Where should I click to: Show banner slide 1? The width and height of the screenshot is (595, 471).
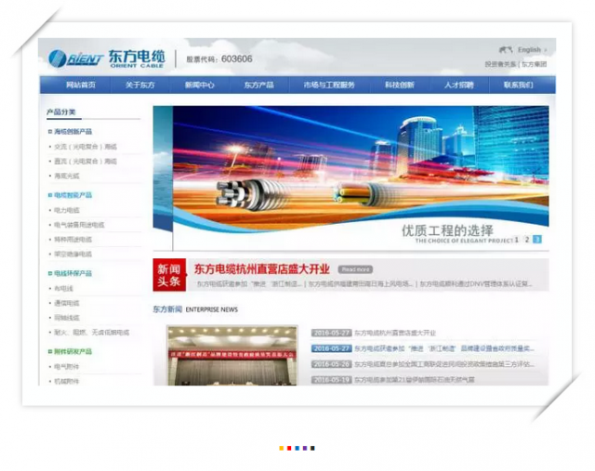(517, 240)
